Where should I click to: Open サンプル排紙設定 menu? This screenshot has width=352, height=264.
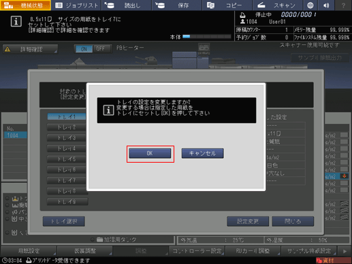click(308, 251)
